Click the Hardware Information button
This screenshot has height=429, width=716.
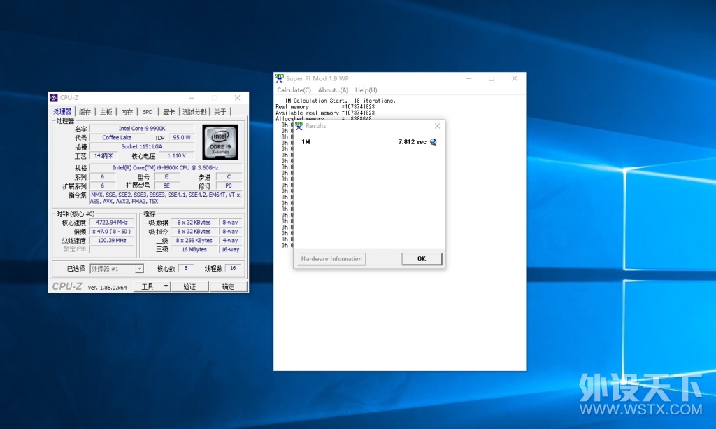331,258
